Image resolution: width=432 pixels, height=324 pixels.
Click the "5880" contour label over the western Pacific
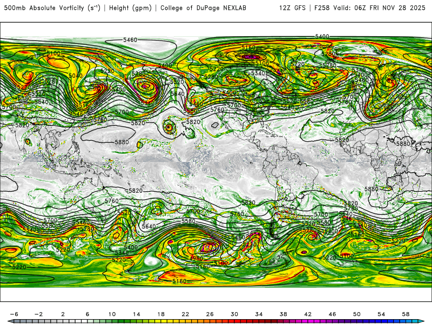pyautogui.click(x=122, y=142)
